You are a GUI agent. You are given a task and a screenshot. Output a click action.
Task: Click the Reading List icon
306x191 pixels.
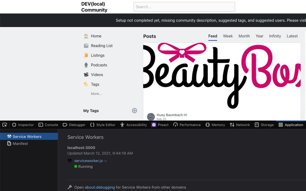point(86,45)
